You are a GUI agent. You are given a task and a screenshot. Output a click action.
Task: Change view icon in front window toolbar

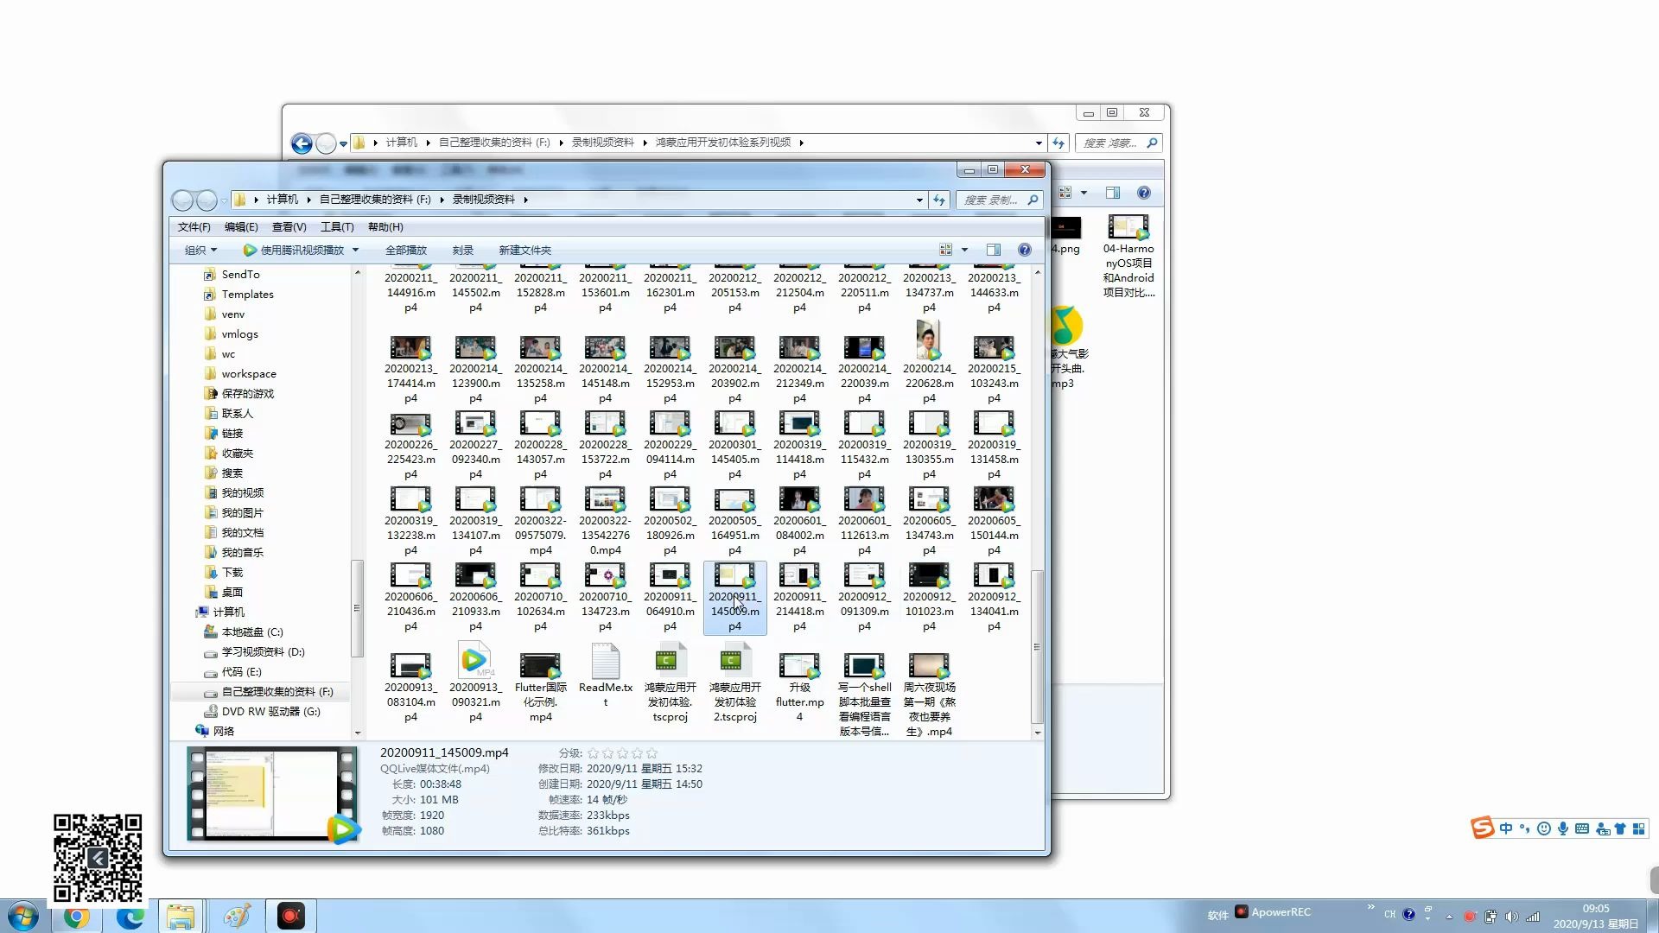pyautogui.click(x=946, y=250)
